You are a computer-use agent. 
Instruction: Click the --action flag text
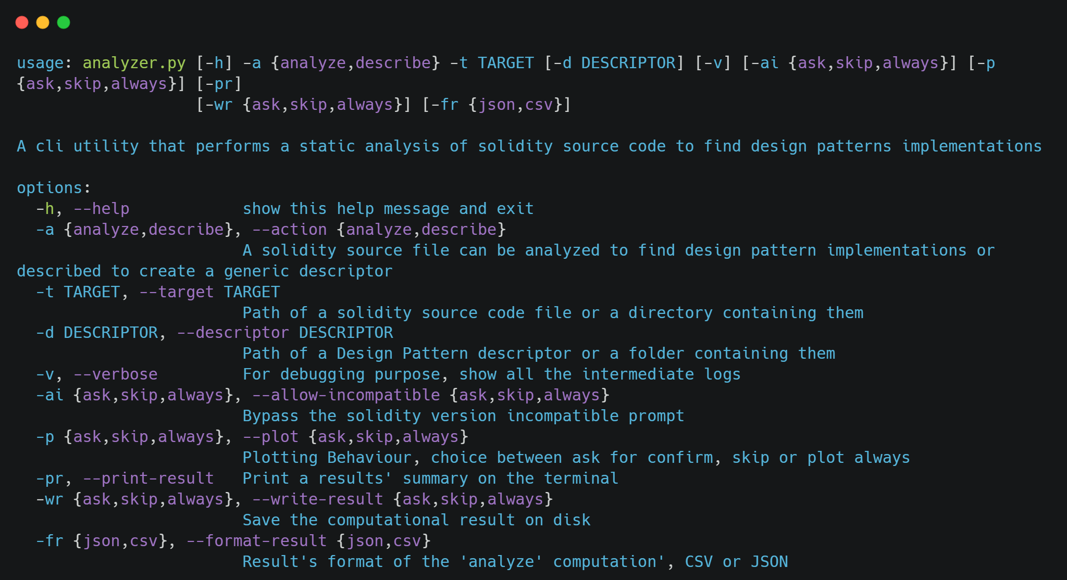(x=289, y=230)
